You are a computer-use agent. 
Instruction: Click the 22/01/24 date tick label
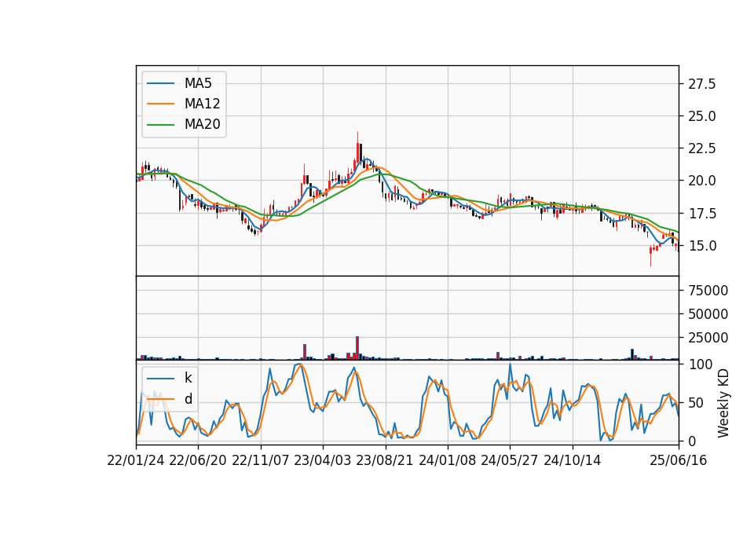coord(136,460)
